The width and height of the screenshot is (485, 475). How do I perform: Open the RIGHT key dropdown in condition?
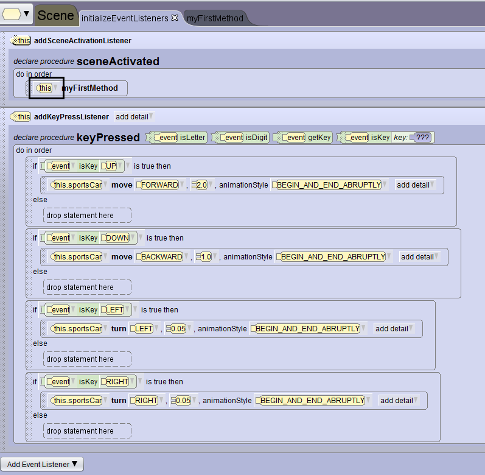[118, 382]
